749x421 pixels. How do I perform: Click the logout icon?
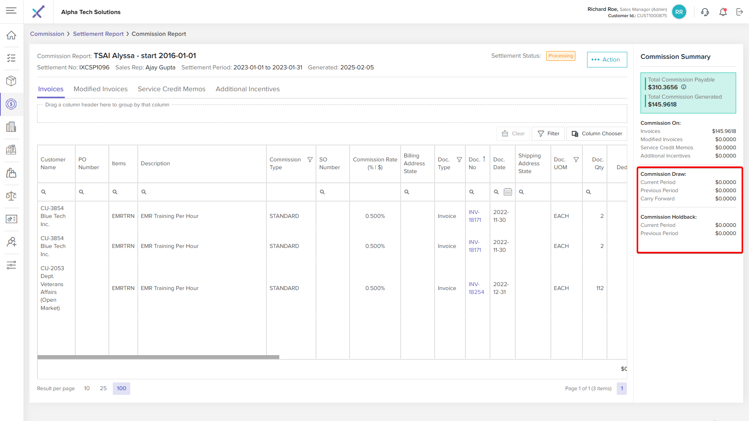point(740,12)
